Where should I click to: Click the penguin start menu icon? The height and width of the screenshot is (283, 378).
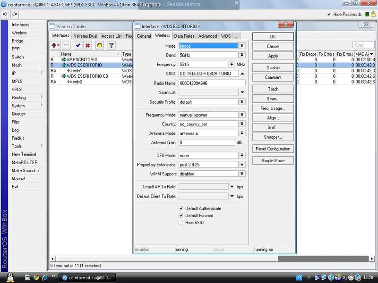pyautogui.click(x=10, y=277)
